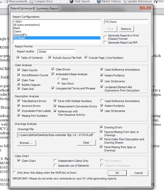
Task: Toggle Missing Part Numbers
Action: (19, 115)
